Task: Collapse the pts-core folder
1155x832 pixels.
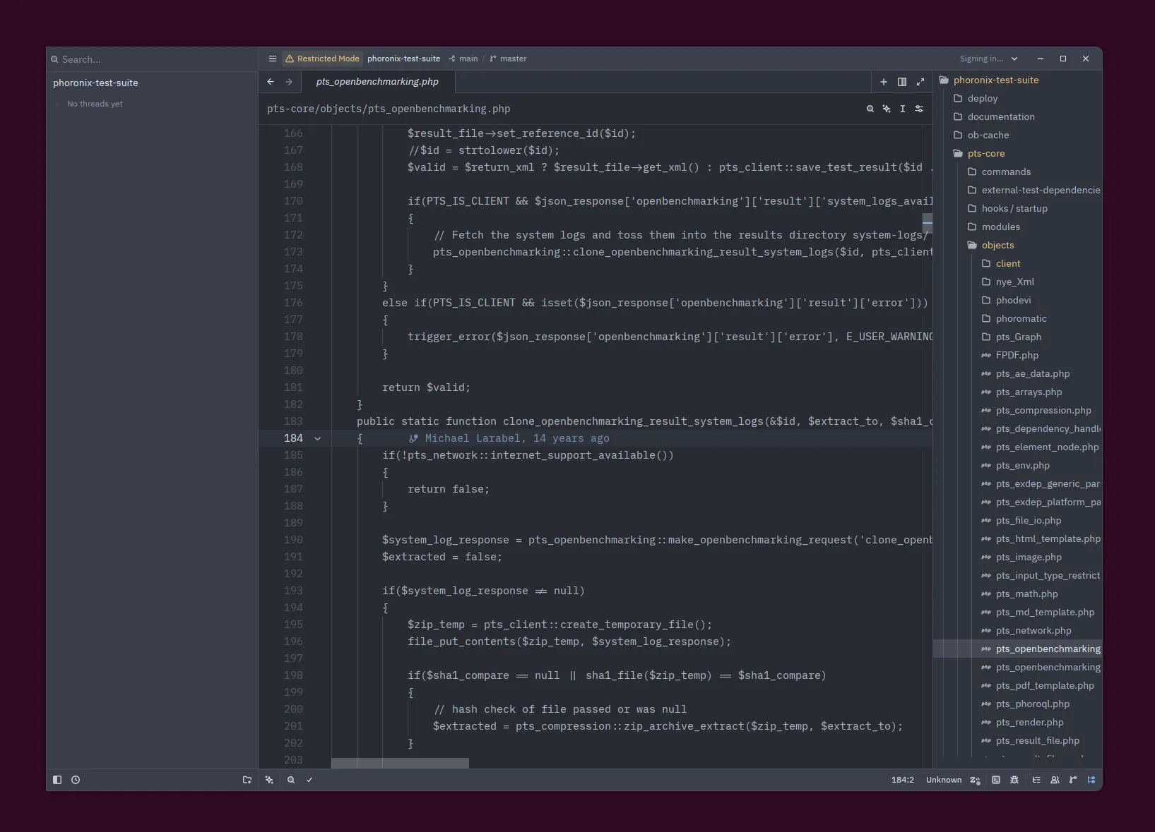Action: 985,153
